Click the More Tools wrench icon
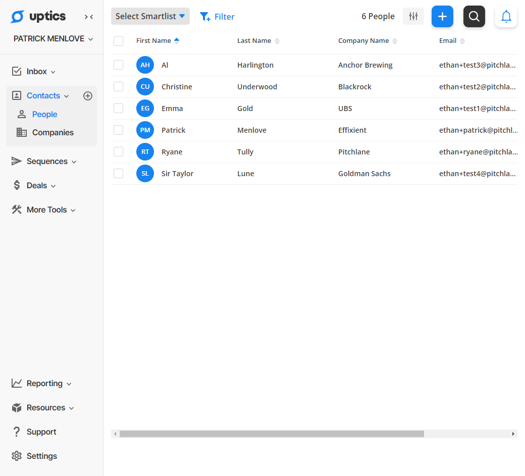The width and height of the screenshot is (525, 476). 17,209
